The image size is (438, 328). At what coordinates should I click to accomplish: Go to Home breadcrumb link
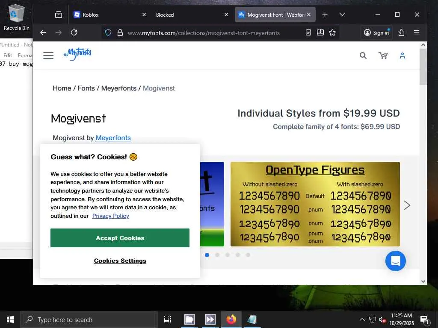coord(62,88)
